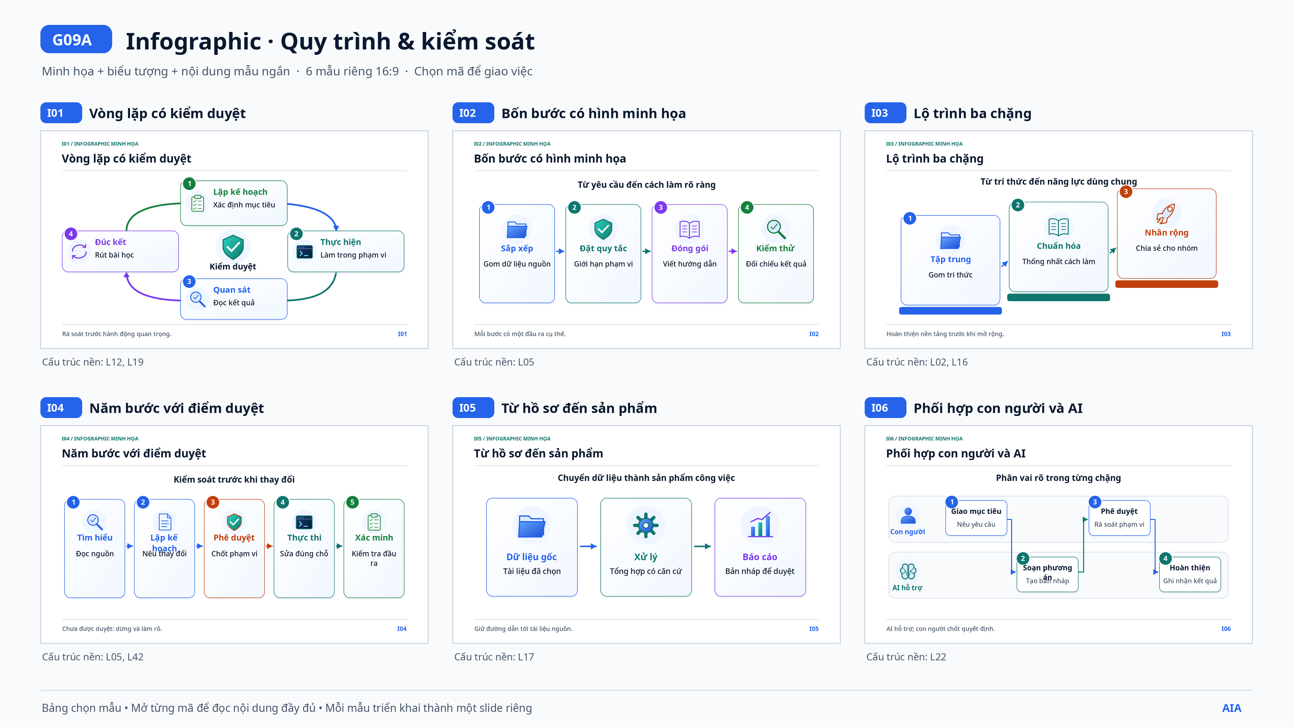Screen dimensions: 1293x727
Task: Click the refresh loop icon in Đúc kết card
Action: (x=79, y=251)
